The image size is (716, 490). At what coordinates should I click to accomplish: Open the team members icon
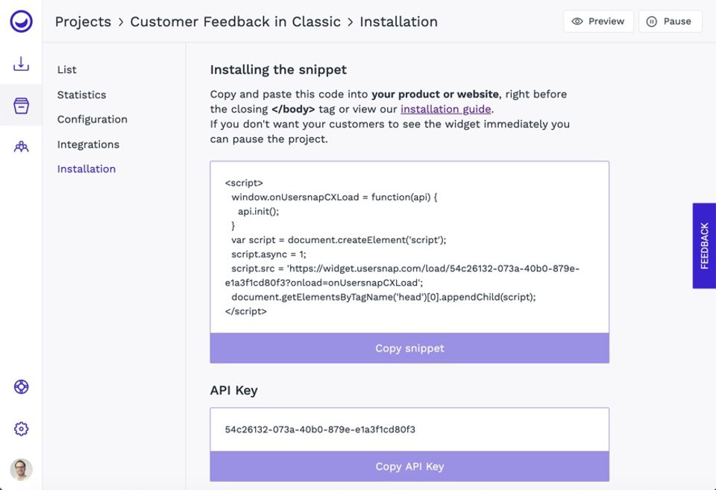pyautogui.click(x=21, y=147)
